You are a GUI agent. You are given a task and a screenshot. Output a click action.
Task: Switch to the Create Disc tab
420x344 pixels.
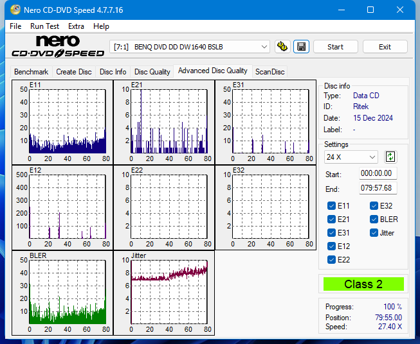tap(74, 72)
